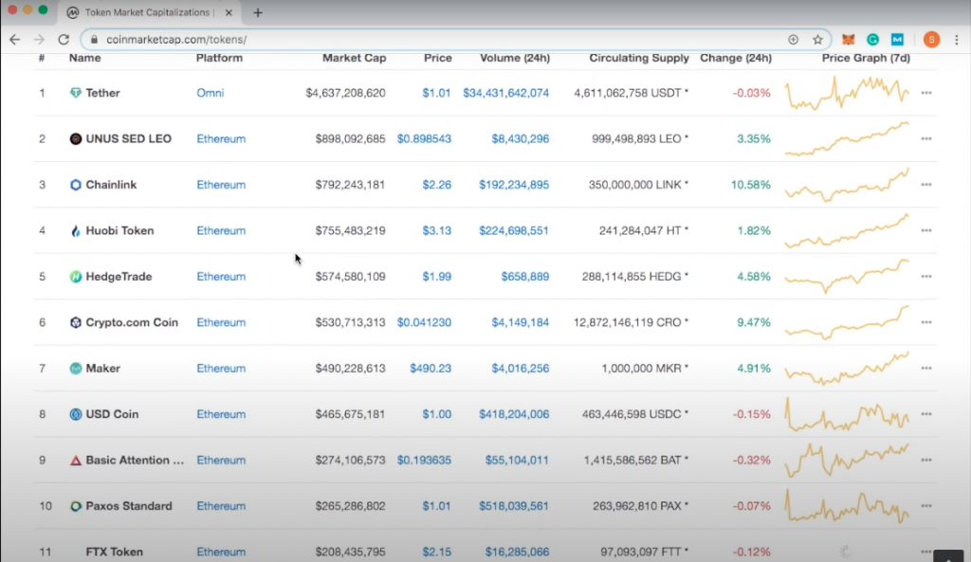Screen dimensions: 971x562
Task: Click UNUS SED LEO 3.35% change
Action: 754,138
